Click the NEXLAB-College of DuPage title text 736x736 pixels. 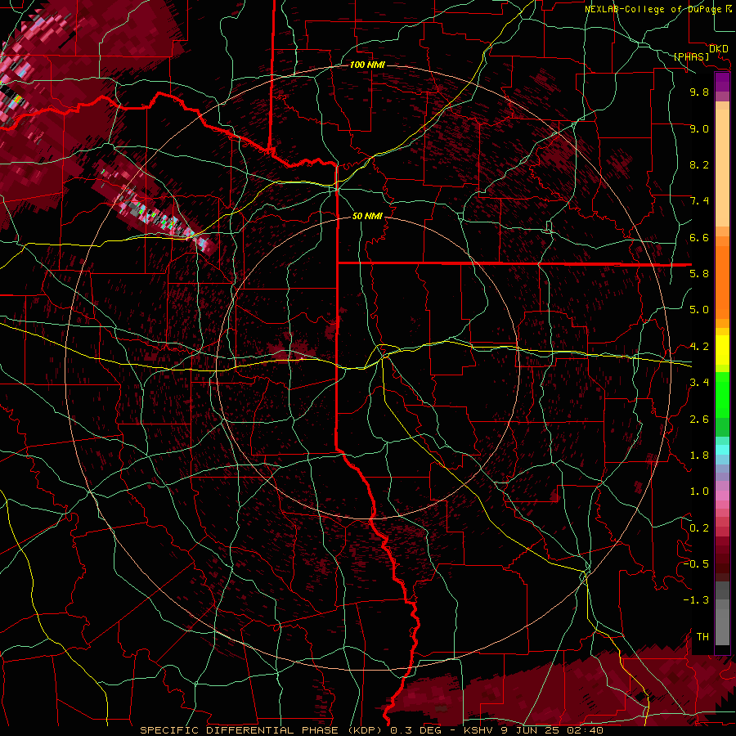[653, 9]
